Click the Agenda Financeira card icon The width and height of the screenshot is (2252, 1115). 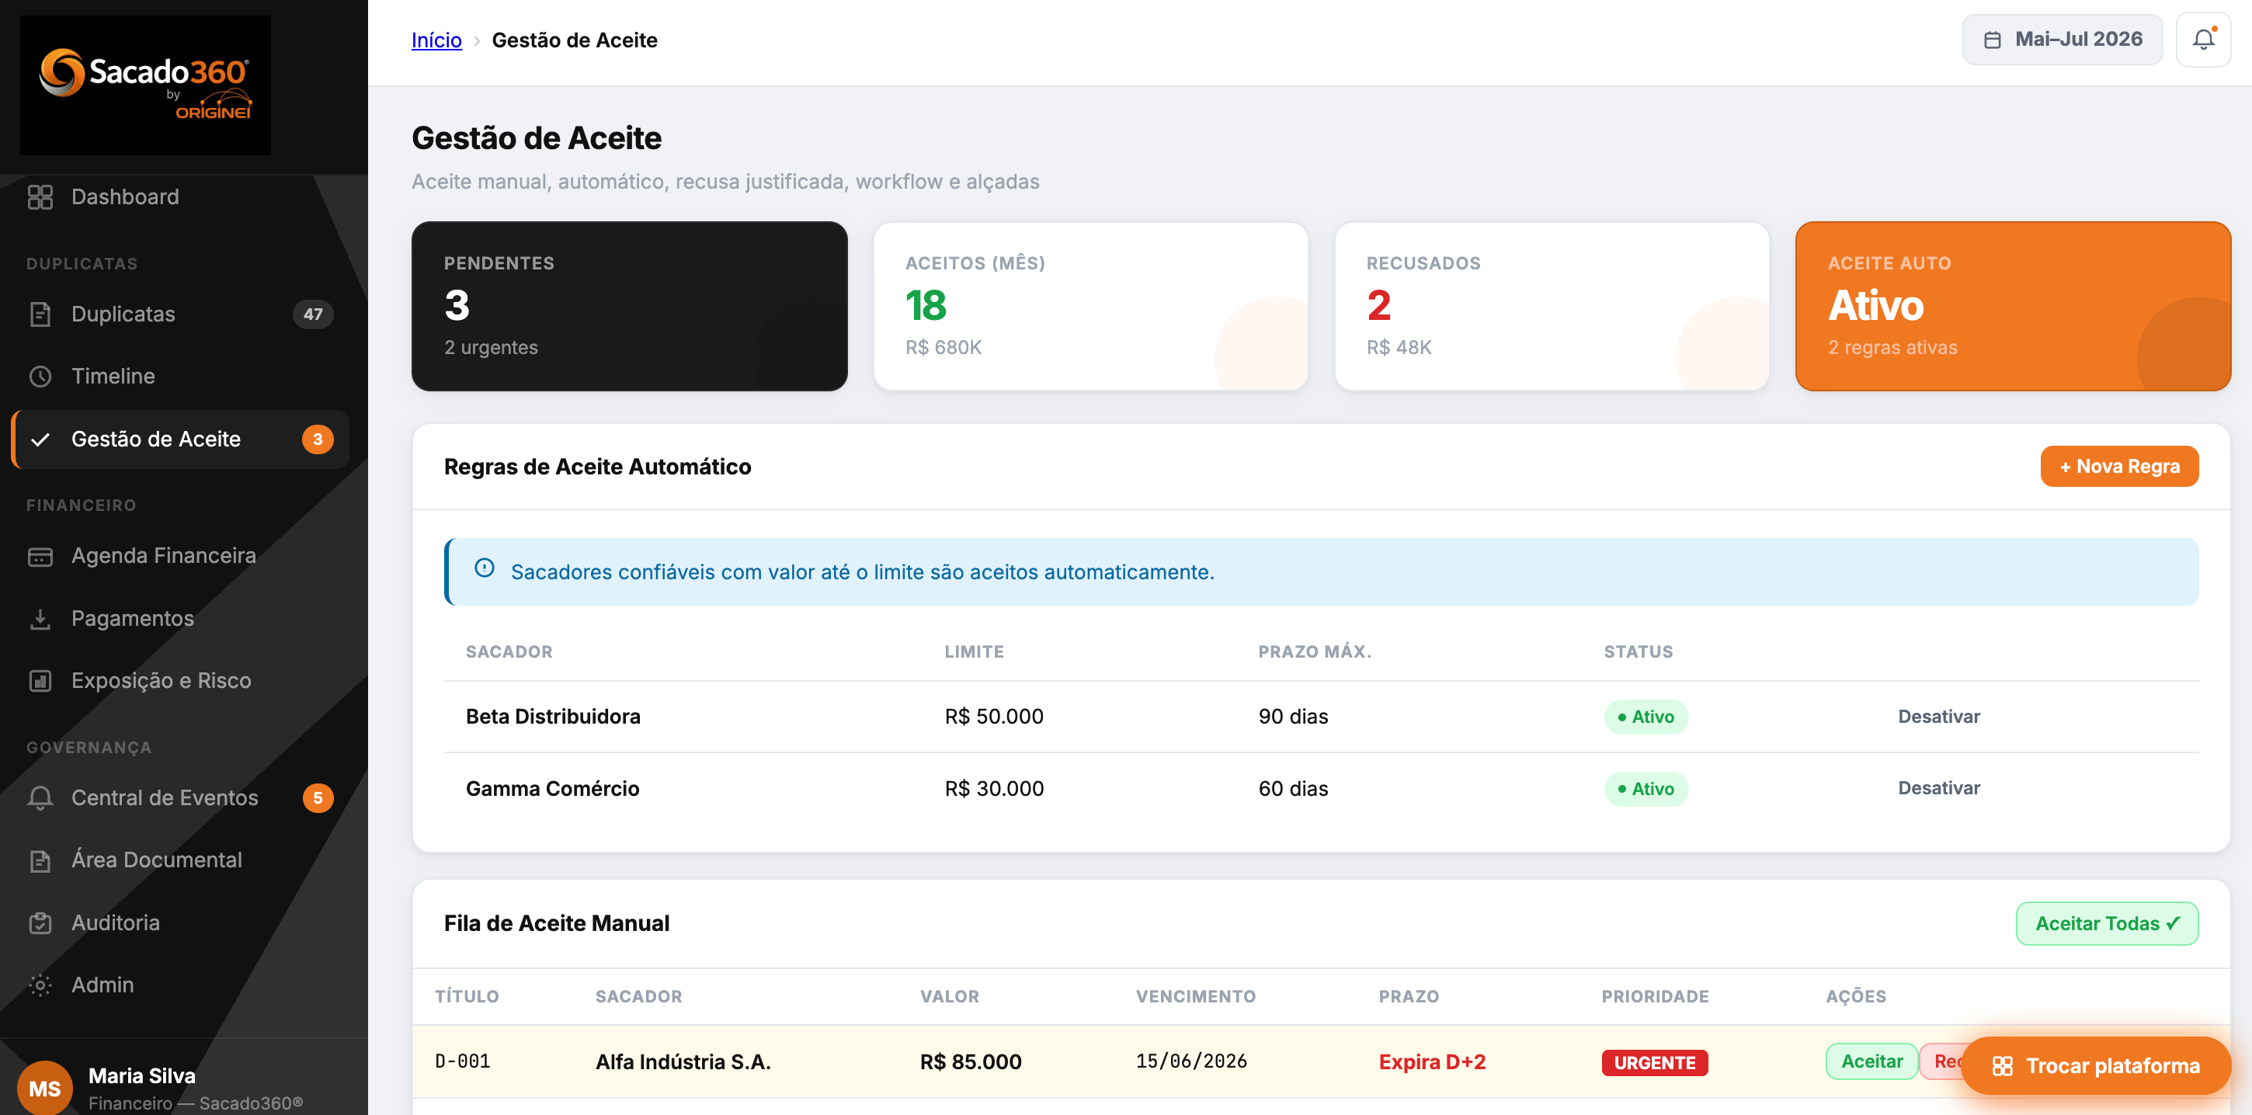[x=40, y=556]
